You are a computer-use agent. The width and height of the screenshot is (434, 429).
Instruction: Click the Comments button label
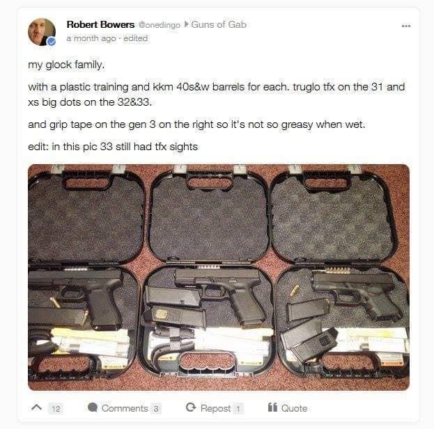(125, 408)
